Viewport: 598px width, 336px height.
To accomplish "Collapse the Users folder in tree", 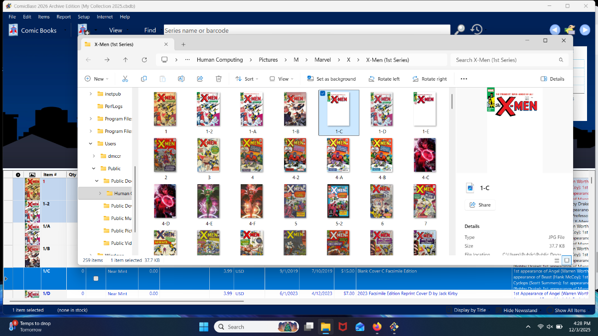I will pos(91,143).
